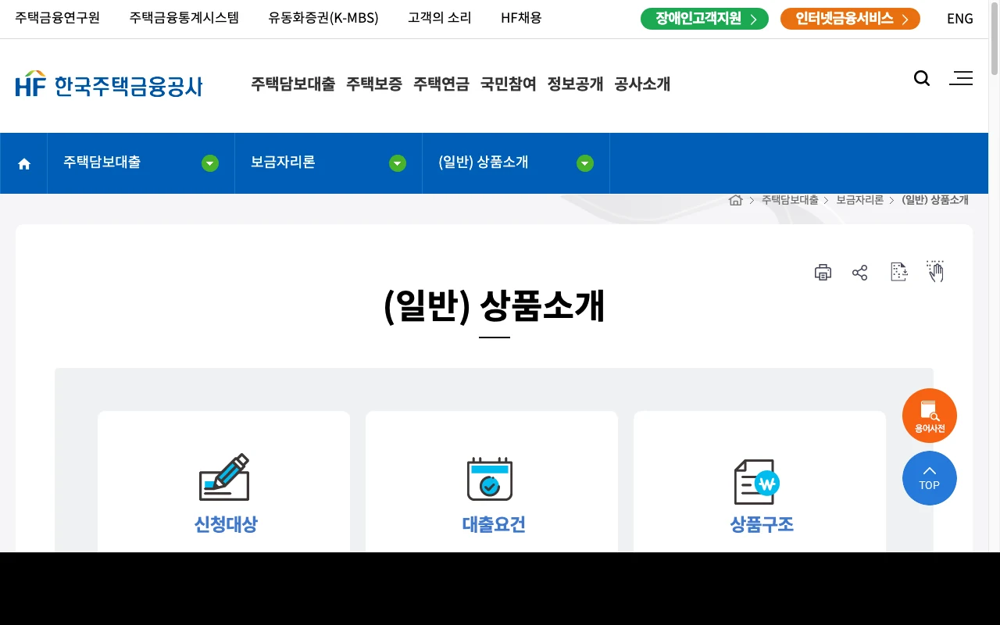The height and width of the screenshot is (625, 1000).
Task: Open HF채용 top link
Action: (521, 18)
